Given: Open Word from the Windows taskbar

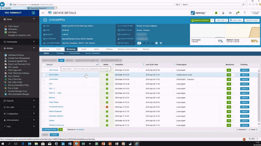Looking at the screenshot, I should pos(70,144).
